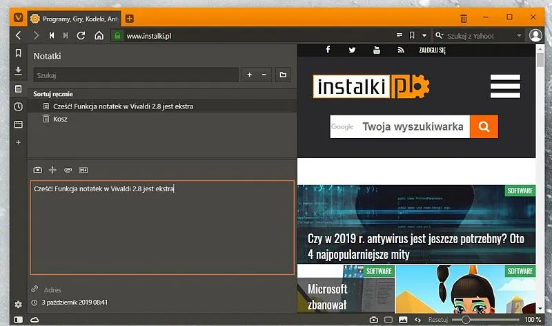
Task: Open instalki YouTube link
Action: pos(377,50)
